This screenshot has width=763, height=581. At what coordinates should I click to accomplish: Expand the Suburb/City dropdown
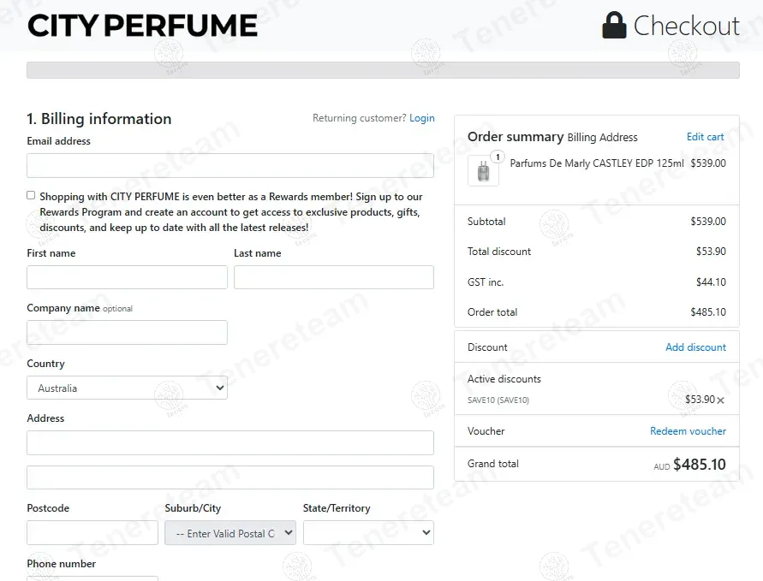click(230, 533)
